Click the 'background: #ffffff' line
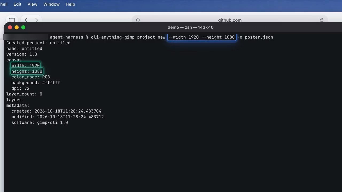The width and height of the screenshot is (342, 192). [36, 83]
